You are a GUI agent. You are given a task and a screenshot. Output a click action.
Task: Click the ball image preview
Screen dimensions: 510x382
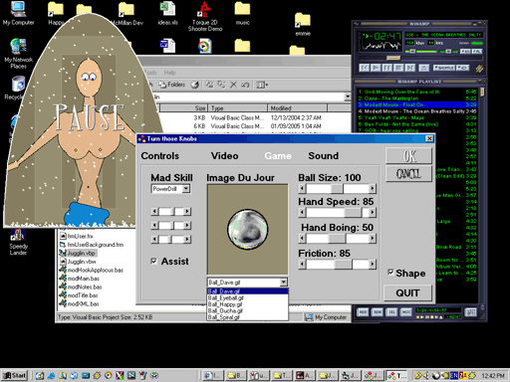tap(248, 230)
